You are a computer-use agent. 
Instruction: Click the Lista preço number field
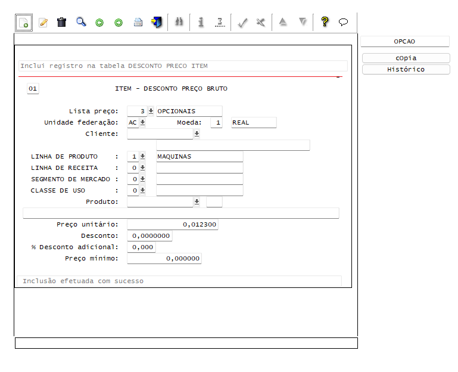(137, 111)
